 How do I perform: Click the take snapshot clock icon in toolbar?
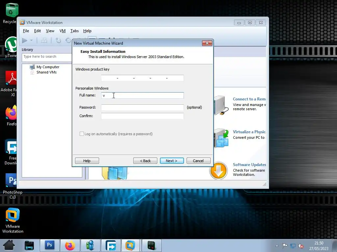tap(58, 40)
